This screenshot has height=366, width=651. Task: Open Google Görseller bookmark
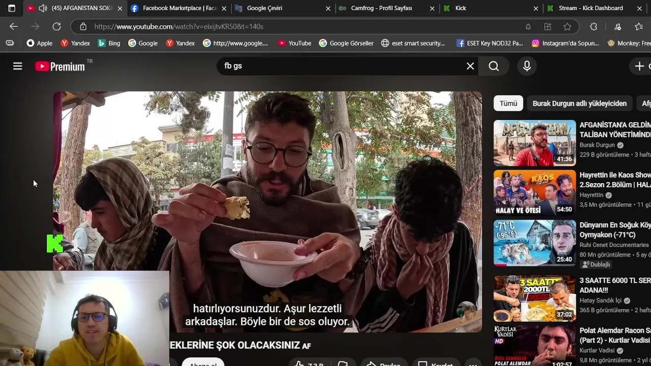(346, 43)
